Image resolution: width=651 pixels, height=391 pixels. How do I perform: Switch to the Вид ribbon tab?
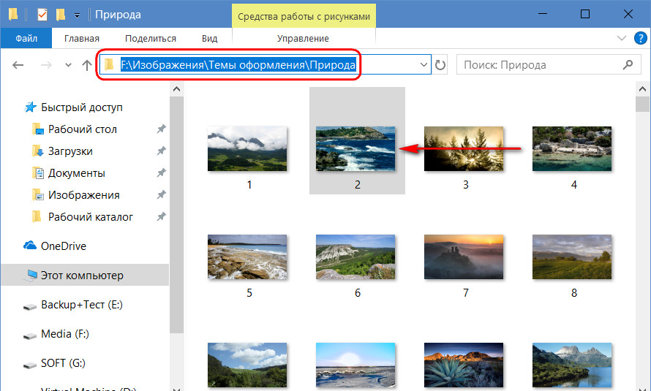pyautogui.click(x=209, y=38)
